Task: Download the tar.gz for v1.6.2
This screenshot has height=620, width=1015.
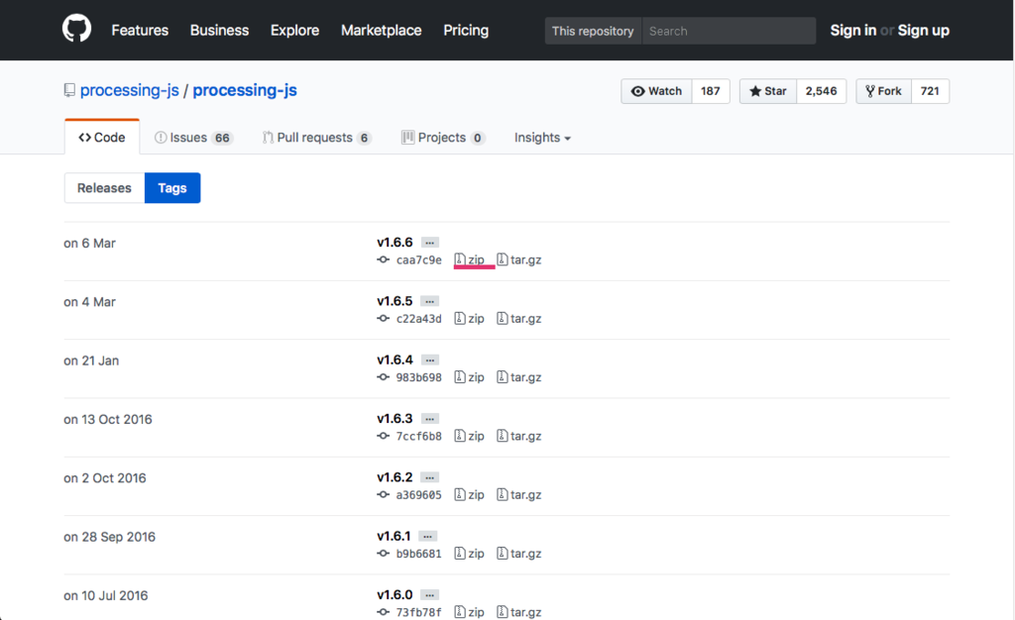Action: (x=519, y=495)
